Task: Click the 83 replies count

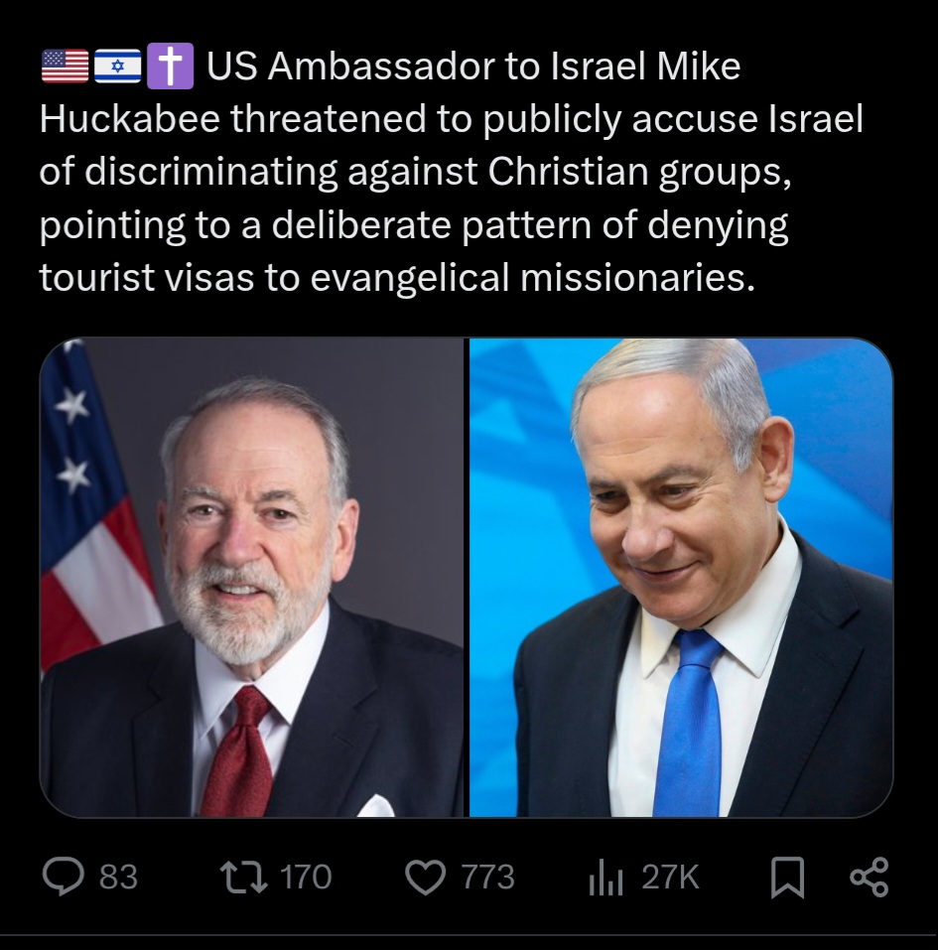Action: (118, 877)
